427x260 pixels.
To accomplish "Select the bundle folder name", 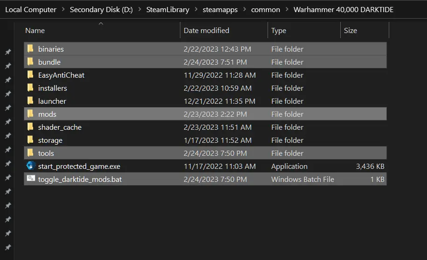I will tap(49, 62).
